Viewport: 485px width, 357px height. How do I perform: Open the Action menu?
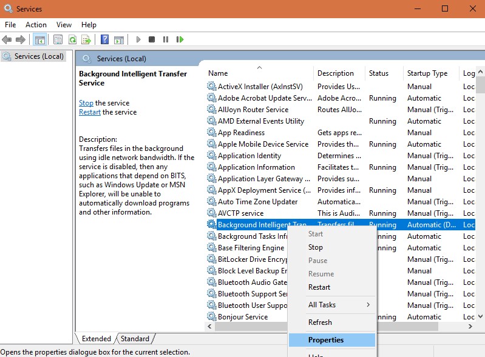(x=36, y=25)
